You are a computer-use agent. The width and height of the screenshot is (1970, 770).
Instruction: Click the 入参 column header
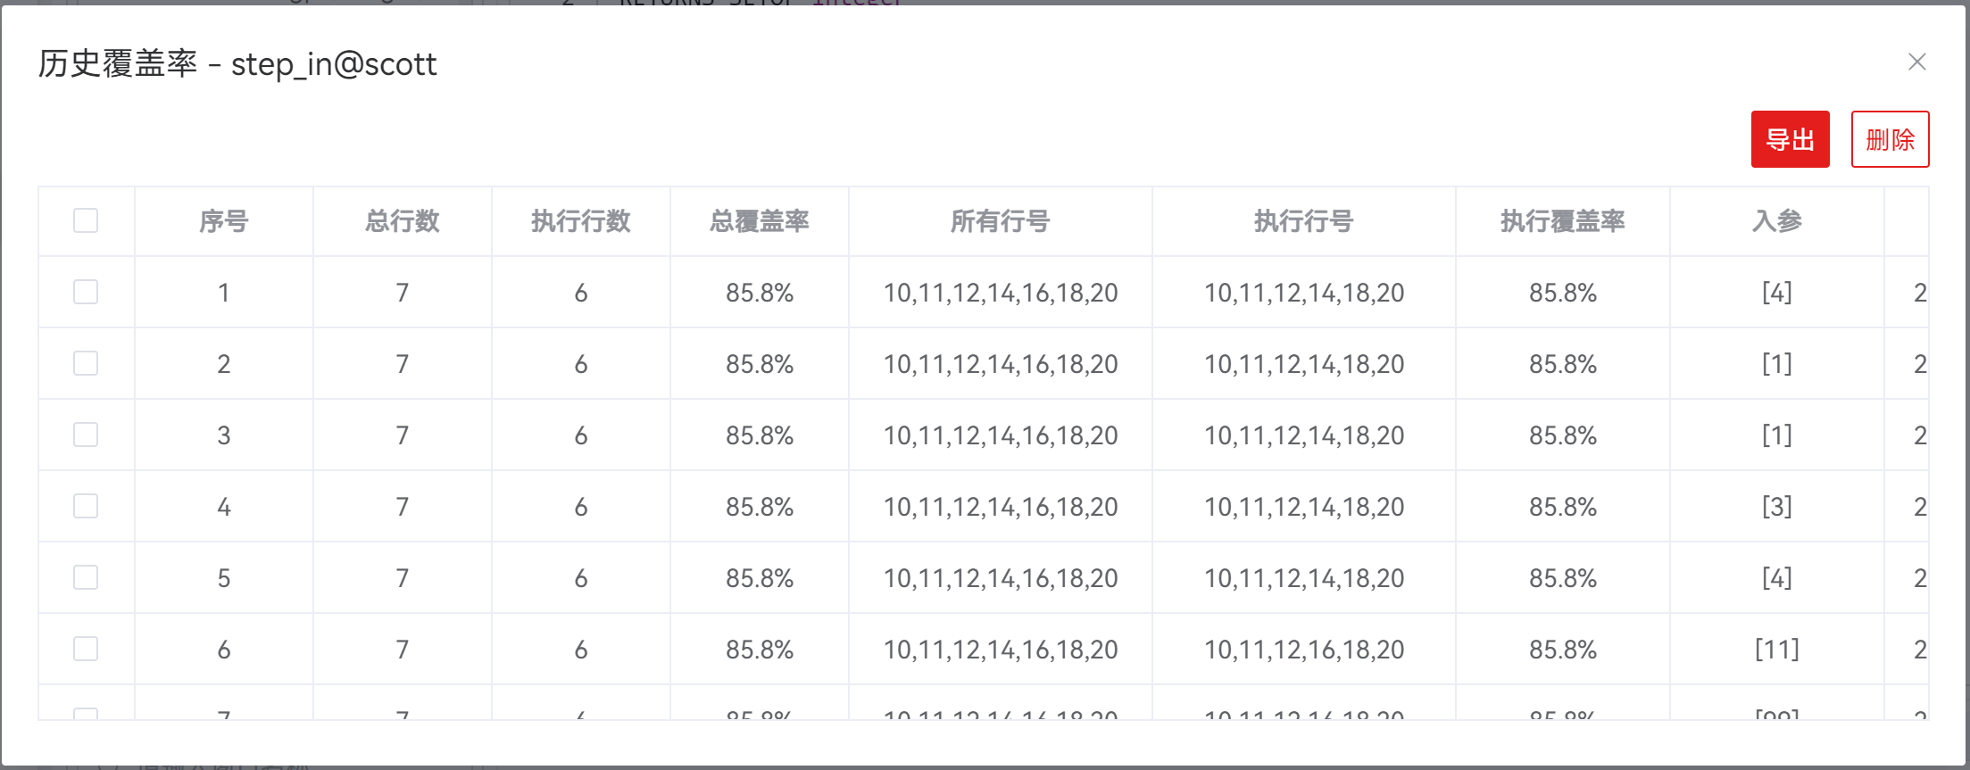point(1776,221)
